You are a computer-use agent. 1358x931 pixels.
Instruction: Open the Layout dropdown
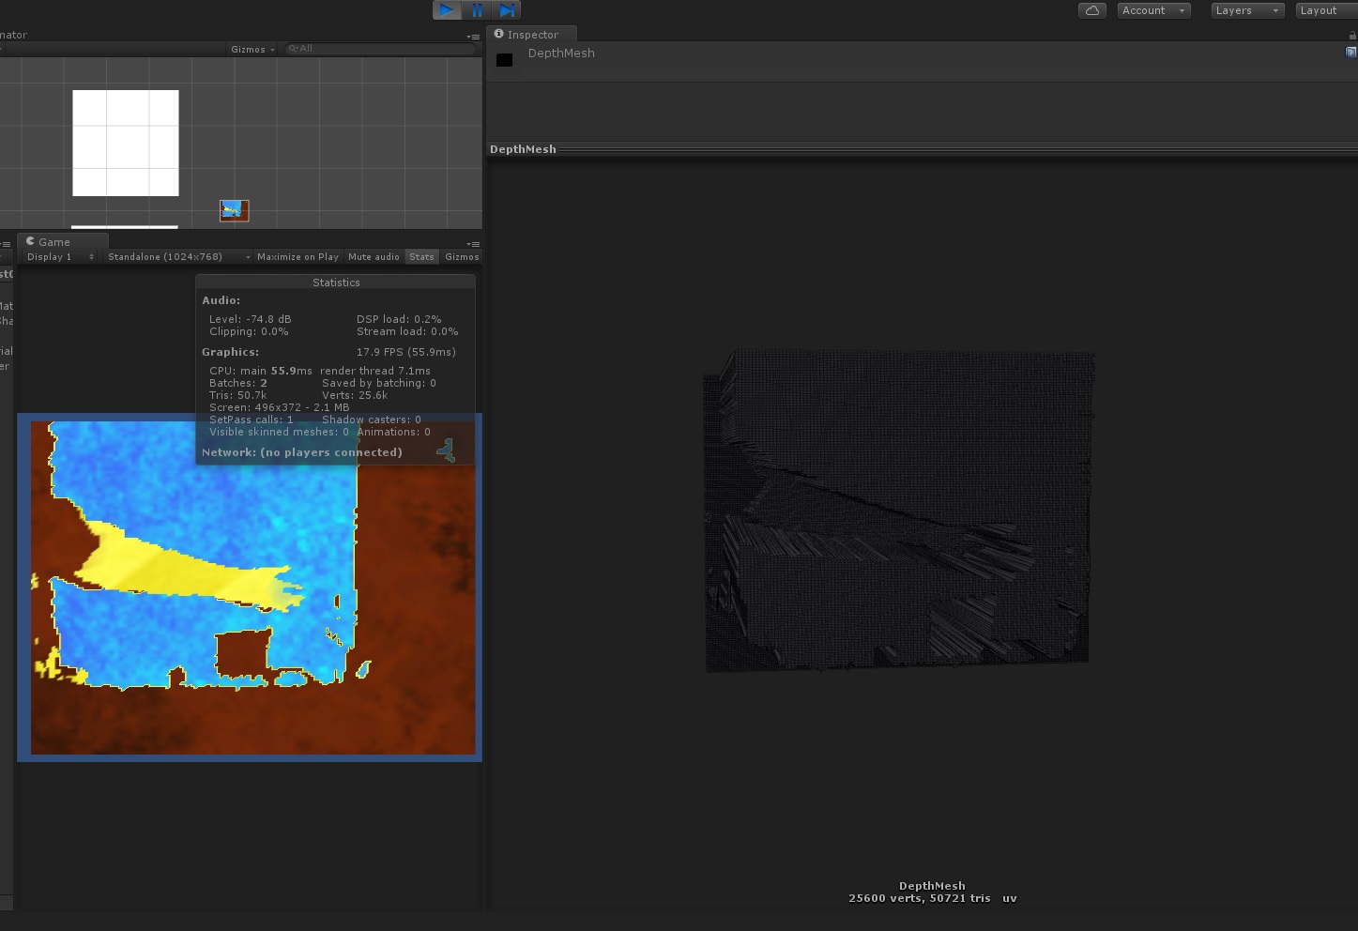tap(1327, 10)
